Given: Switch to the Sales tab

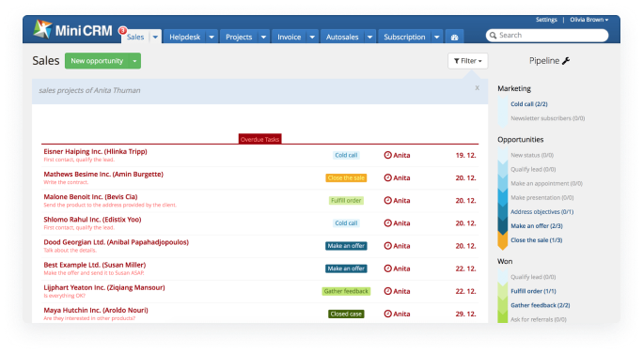Looking at the screenshot, I should point(135,37).
